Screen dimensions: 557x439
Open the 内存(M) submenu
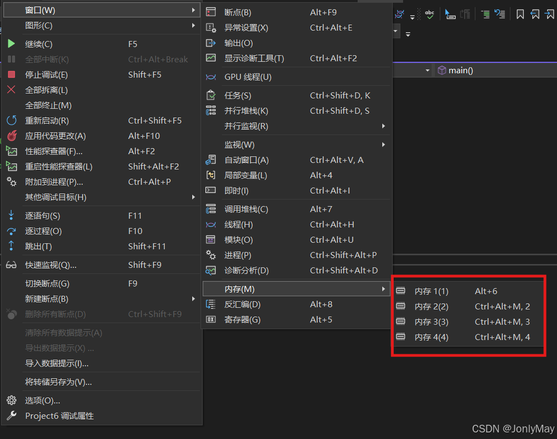click(297, 289)
